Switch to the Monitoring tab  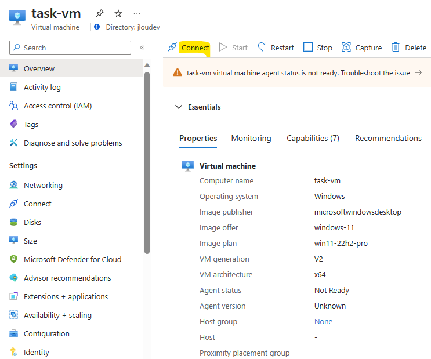click(x=251, y=138)
